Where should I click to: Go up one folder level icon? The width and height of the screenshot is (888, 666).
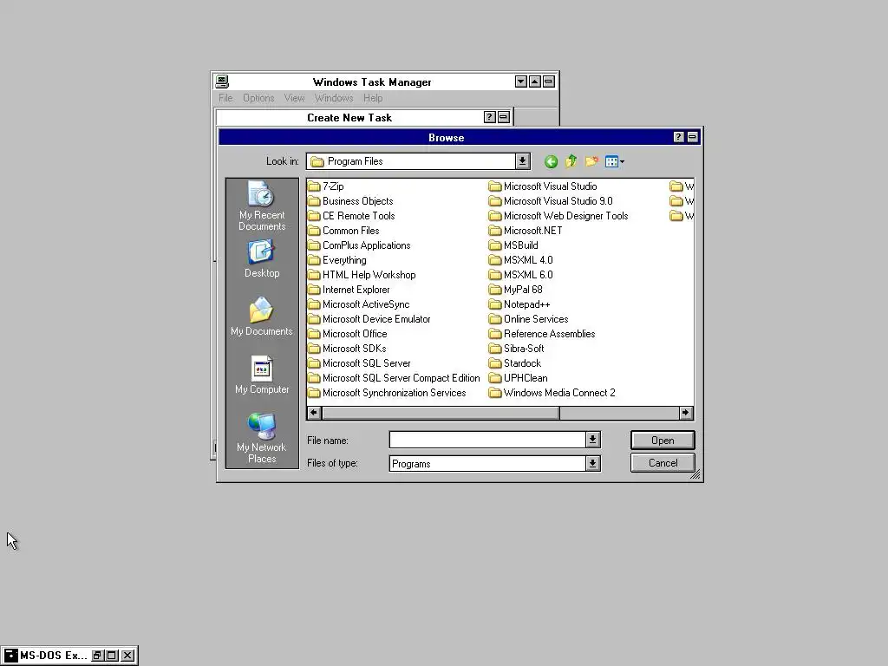(x=571, y=161)
